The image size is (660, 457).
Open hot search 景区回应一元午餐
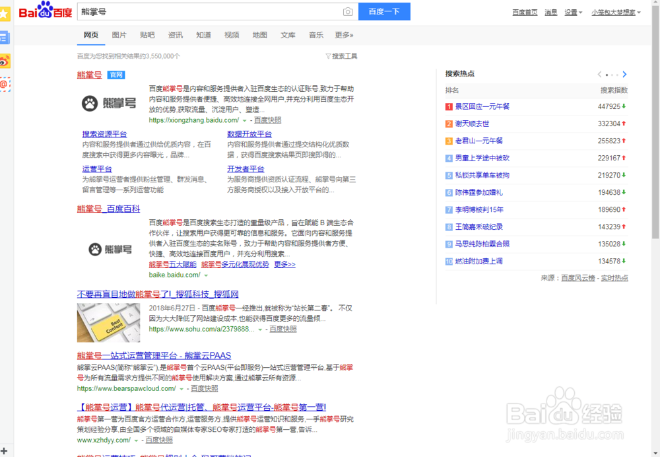482,106
